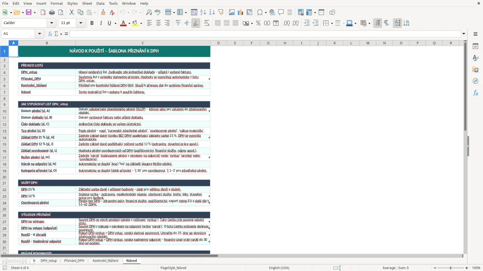Viewport: 483px width, 271px height.
Task: Export directly as PDF
Action: pyautogui.click(x=43, y=12)
